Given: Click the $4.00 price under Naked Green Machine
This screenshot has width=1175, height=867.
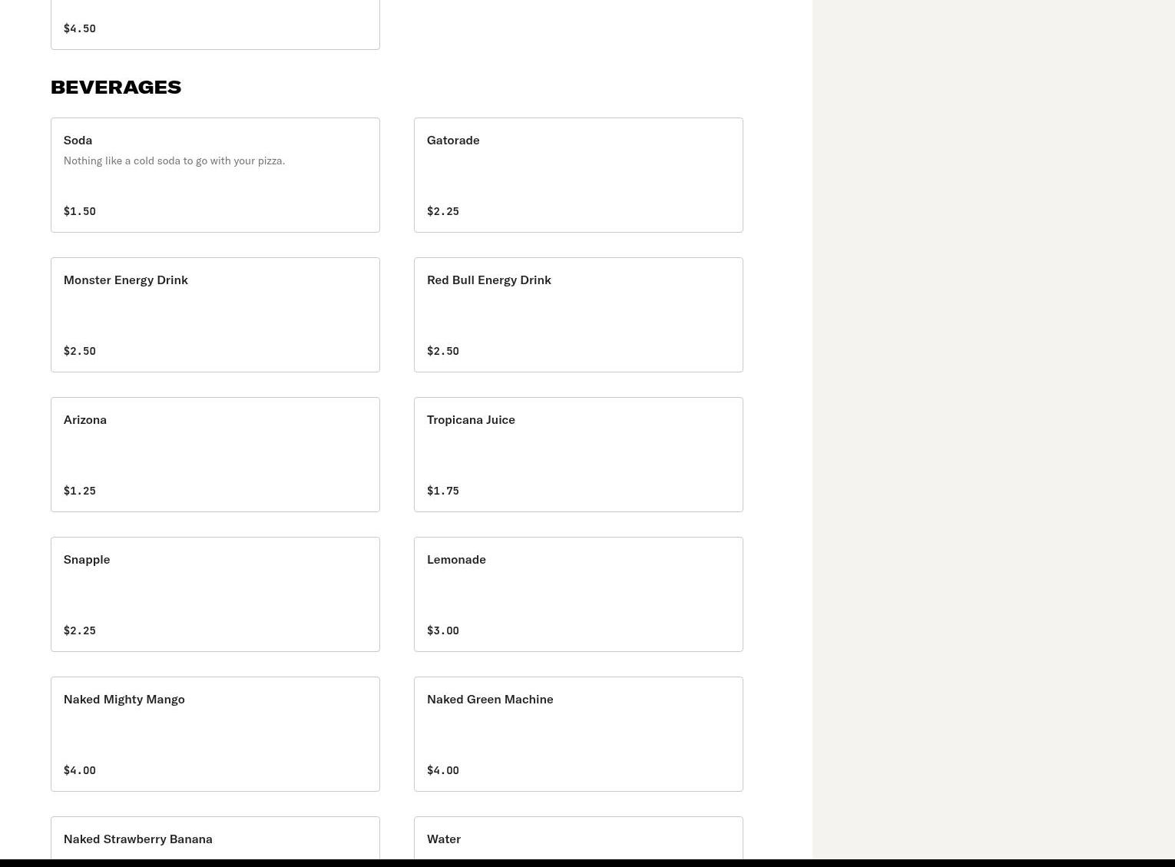Looking at the screenshot, I should coord(443,770).
